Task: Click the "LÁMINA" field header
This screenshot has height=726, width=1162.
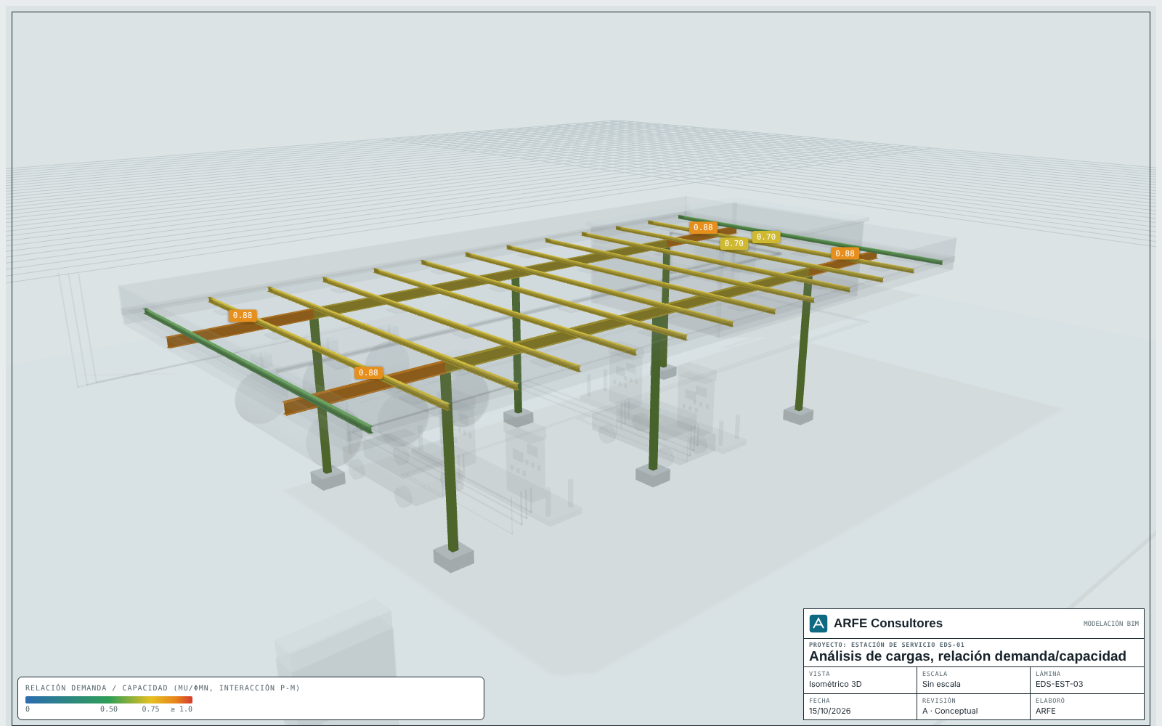Action: pos(1048,674)
